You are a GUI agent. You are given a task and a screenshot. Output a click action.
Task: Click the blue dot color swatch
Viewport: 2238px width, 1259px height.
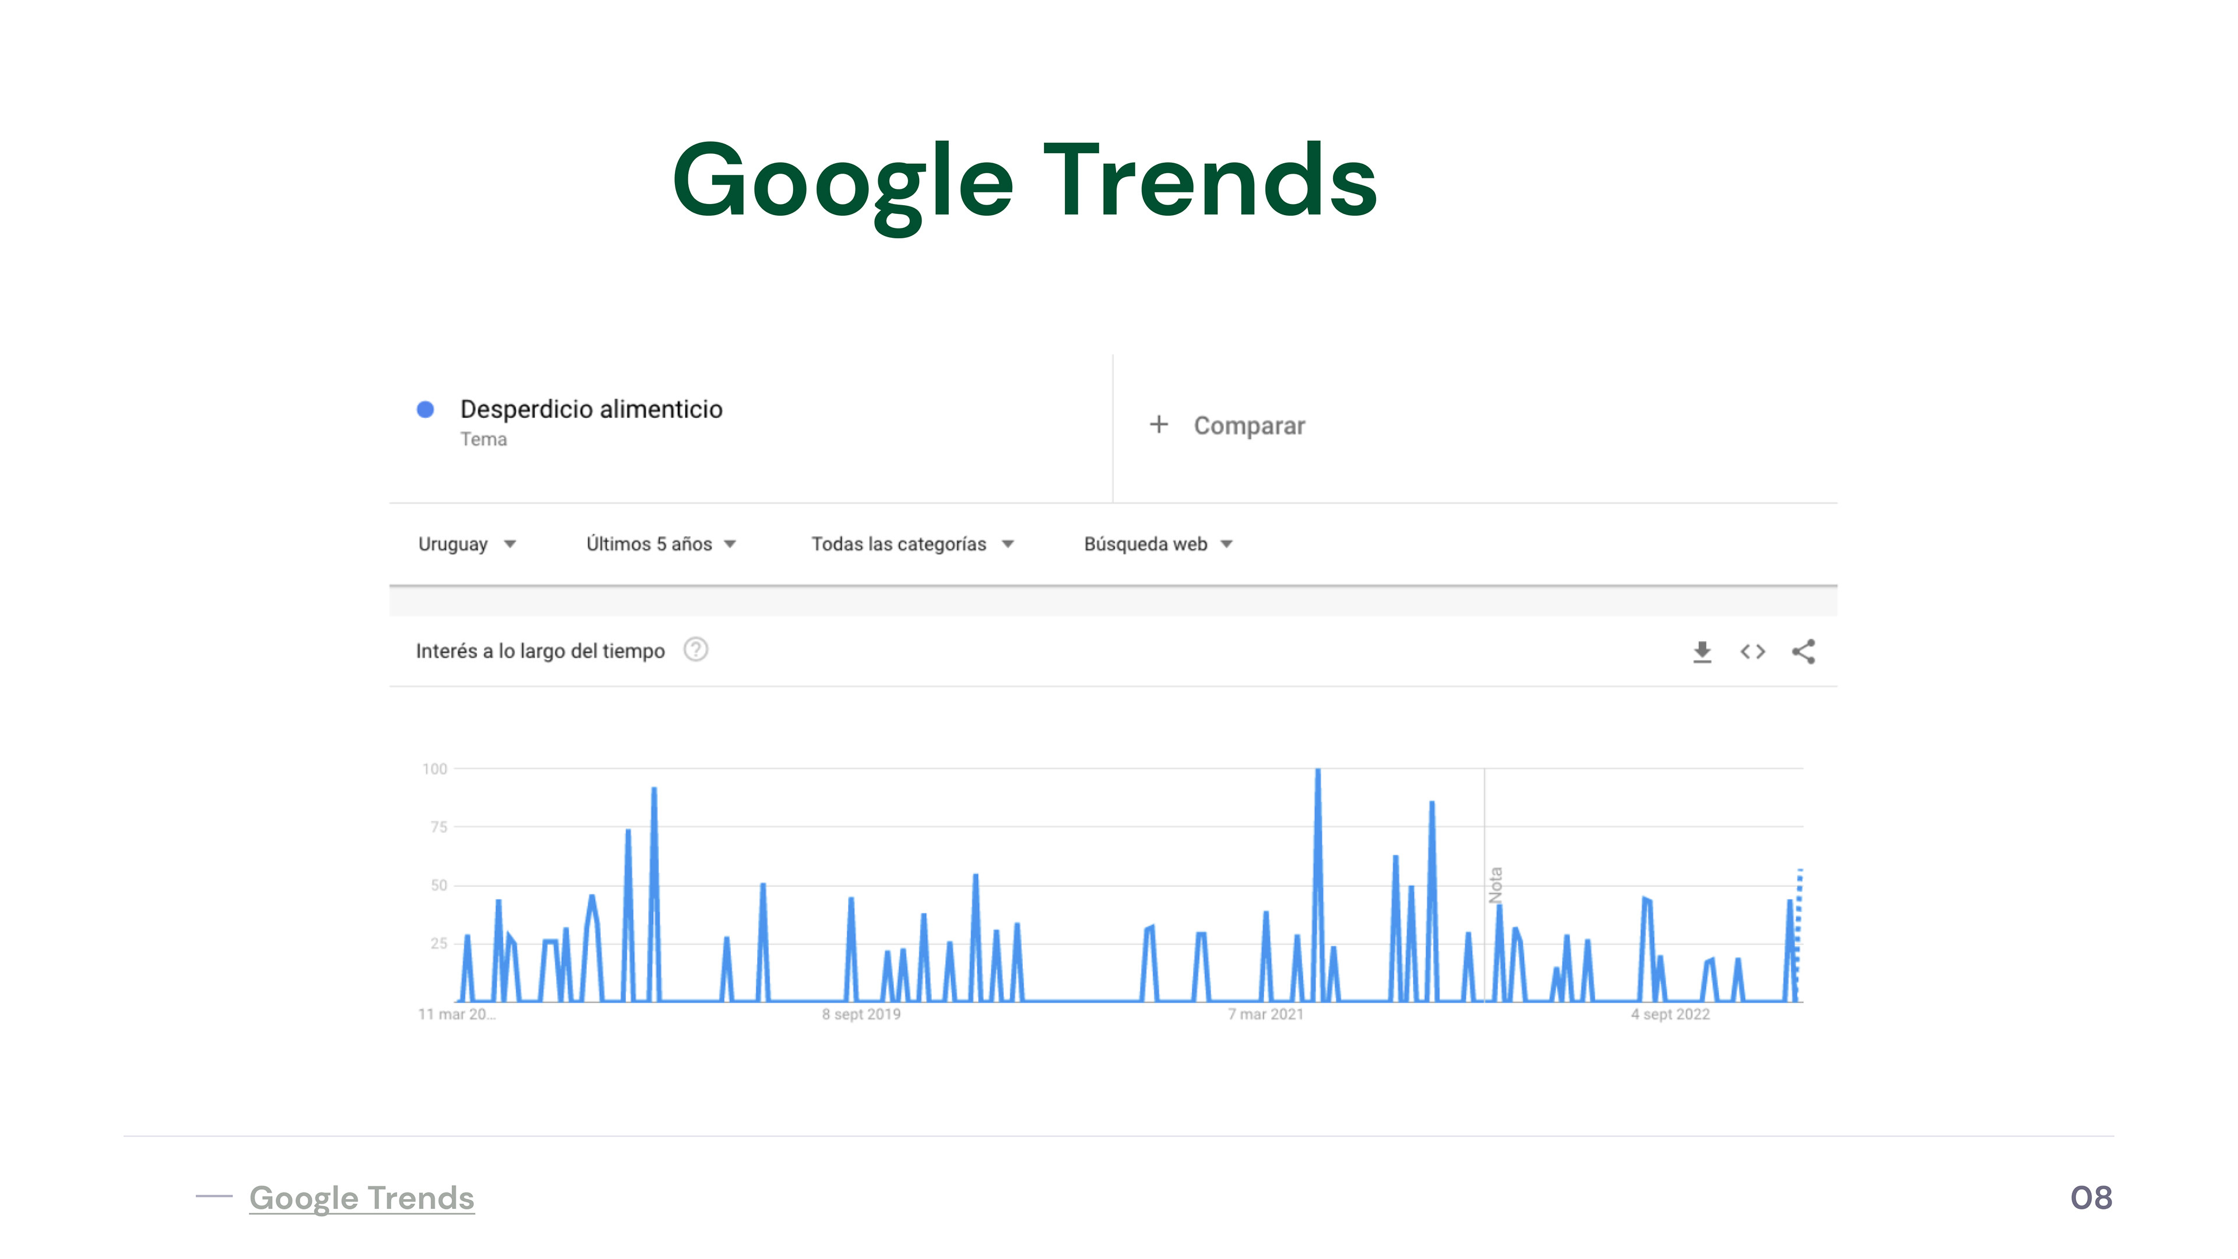(x=425, y=409)
